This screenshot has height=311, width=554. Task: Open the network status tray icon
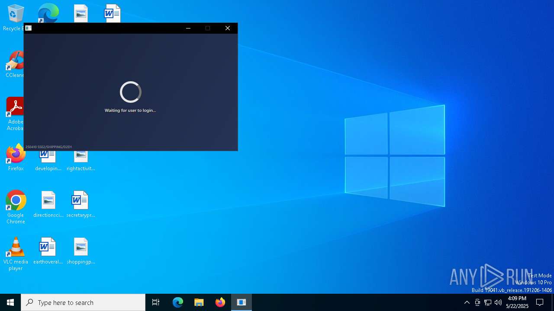pyautogui.click(x=488, y=302)
